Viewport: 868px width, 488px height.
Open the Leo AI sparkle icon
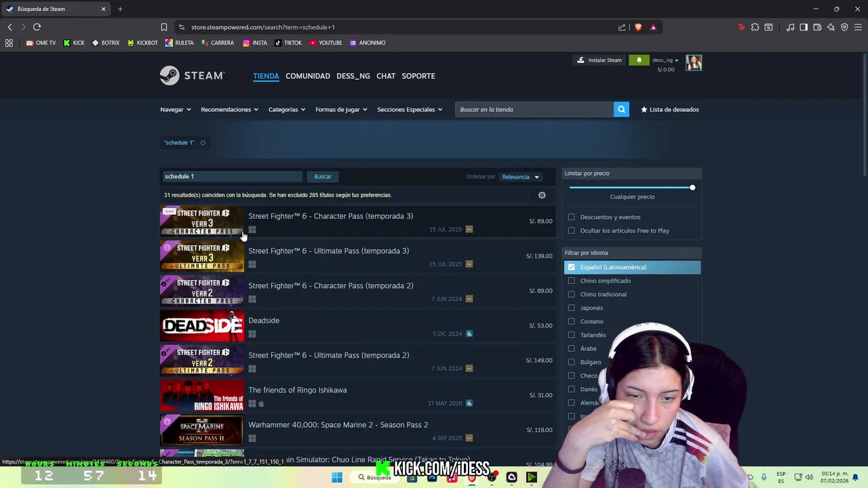(x=831, y=27)
